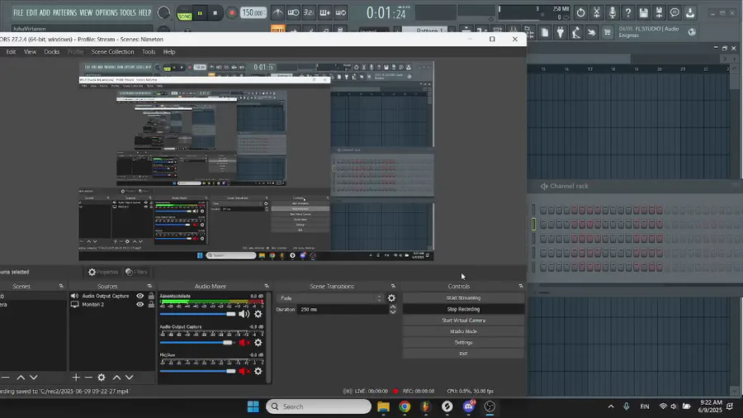Click the OBS Stop Recording button
Viewport: 743px width, 418px height.
coord(463,309)
